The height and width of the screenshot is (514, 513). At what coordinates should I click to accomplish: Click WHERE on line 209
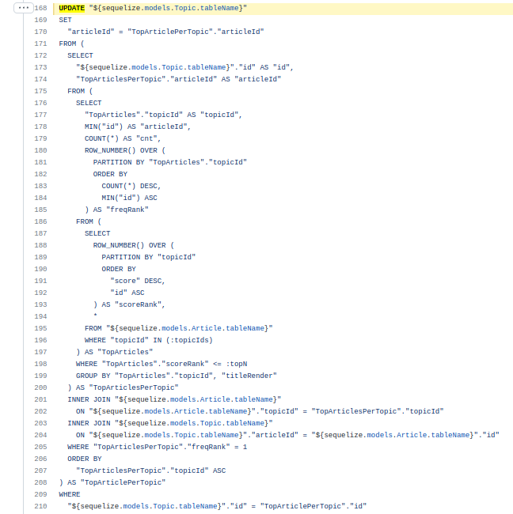pos(70,494)
